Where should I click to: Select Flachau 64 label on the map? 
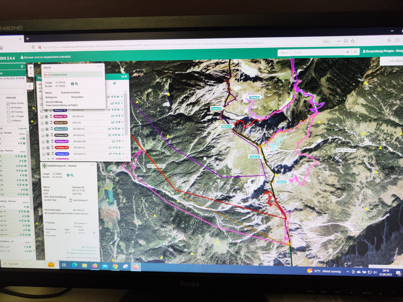point(281,182)
